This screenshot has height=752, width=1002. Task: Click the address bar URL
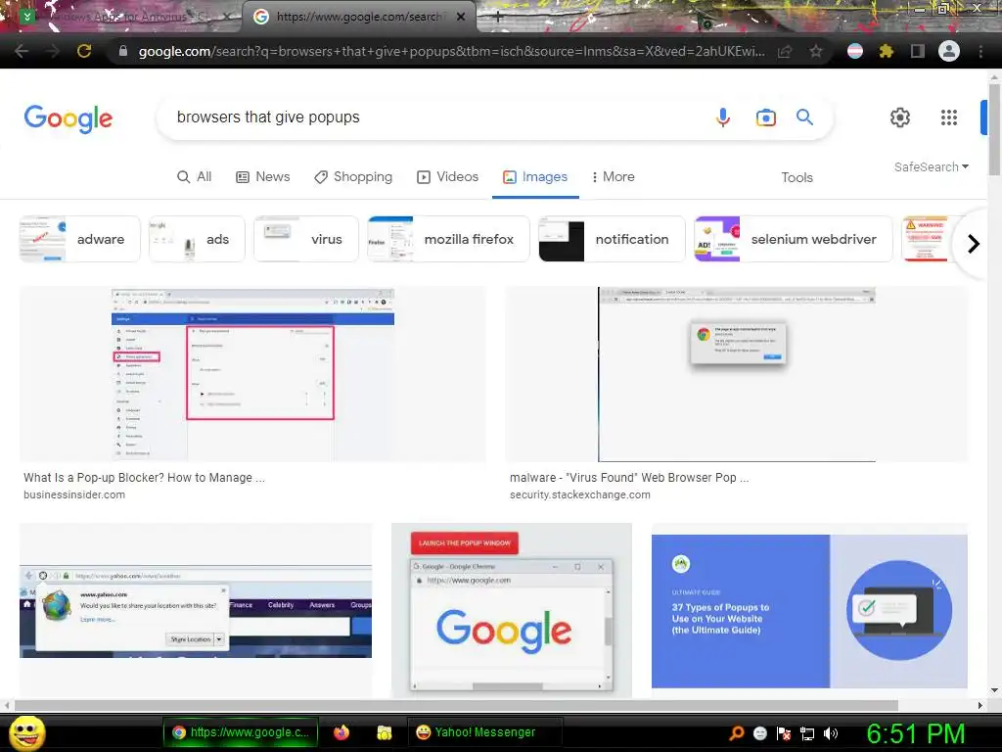(451, 51)
